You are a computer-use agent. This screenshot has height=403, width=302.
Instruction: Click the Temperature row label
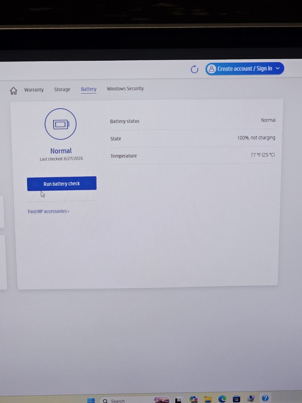124,156
